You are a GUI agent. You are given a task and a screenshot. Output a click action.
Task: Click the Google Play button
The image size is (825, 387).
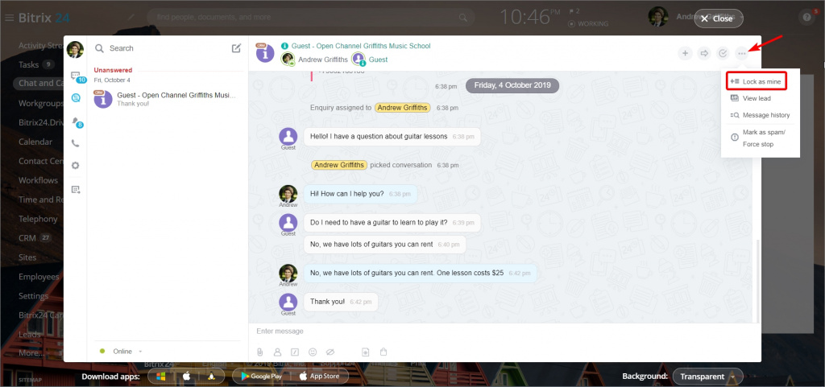pyautogui.click(x=261, y=377)
